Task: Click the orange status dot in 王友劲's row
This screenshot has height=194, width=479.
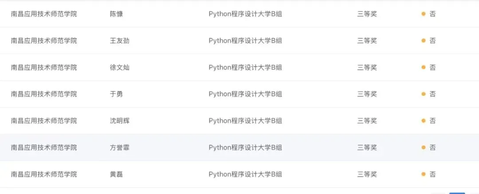Action: (424, 40)
